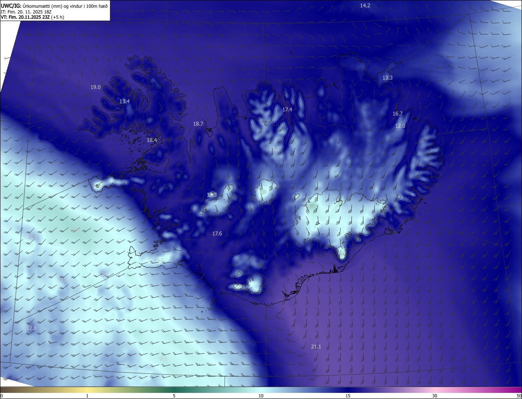Click the 'VT: Fim. 20.11.2025 23Z (+5 h)' line
The width and height of the screenshot is (522, 399).
point(32,17)
